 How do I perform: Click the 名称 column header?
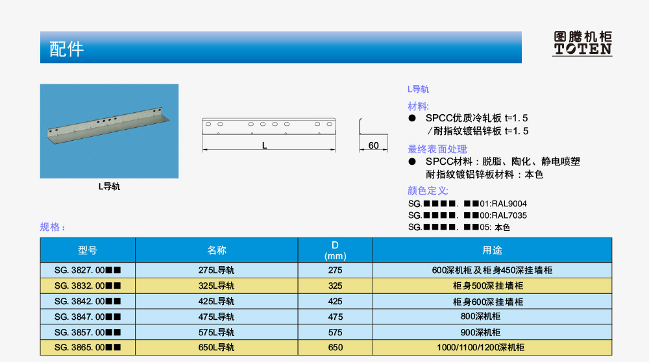(x=217, y=250)
